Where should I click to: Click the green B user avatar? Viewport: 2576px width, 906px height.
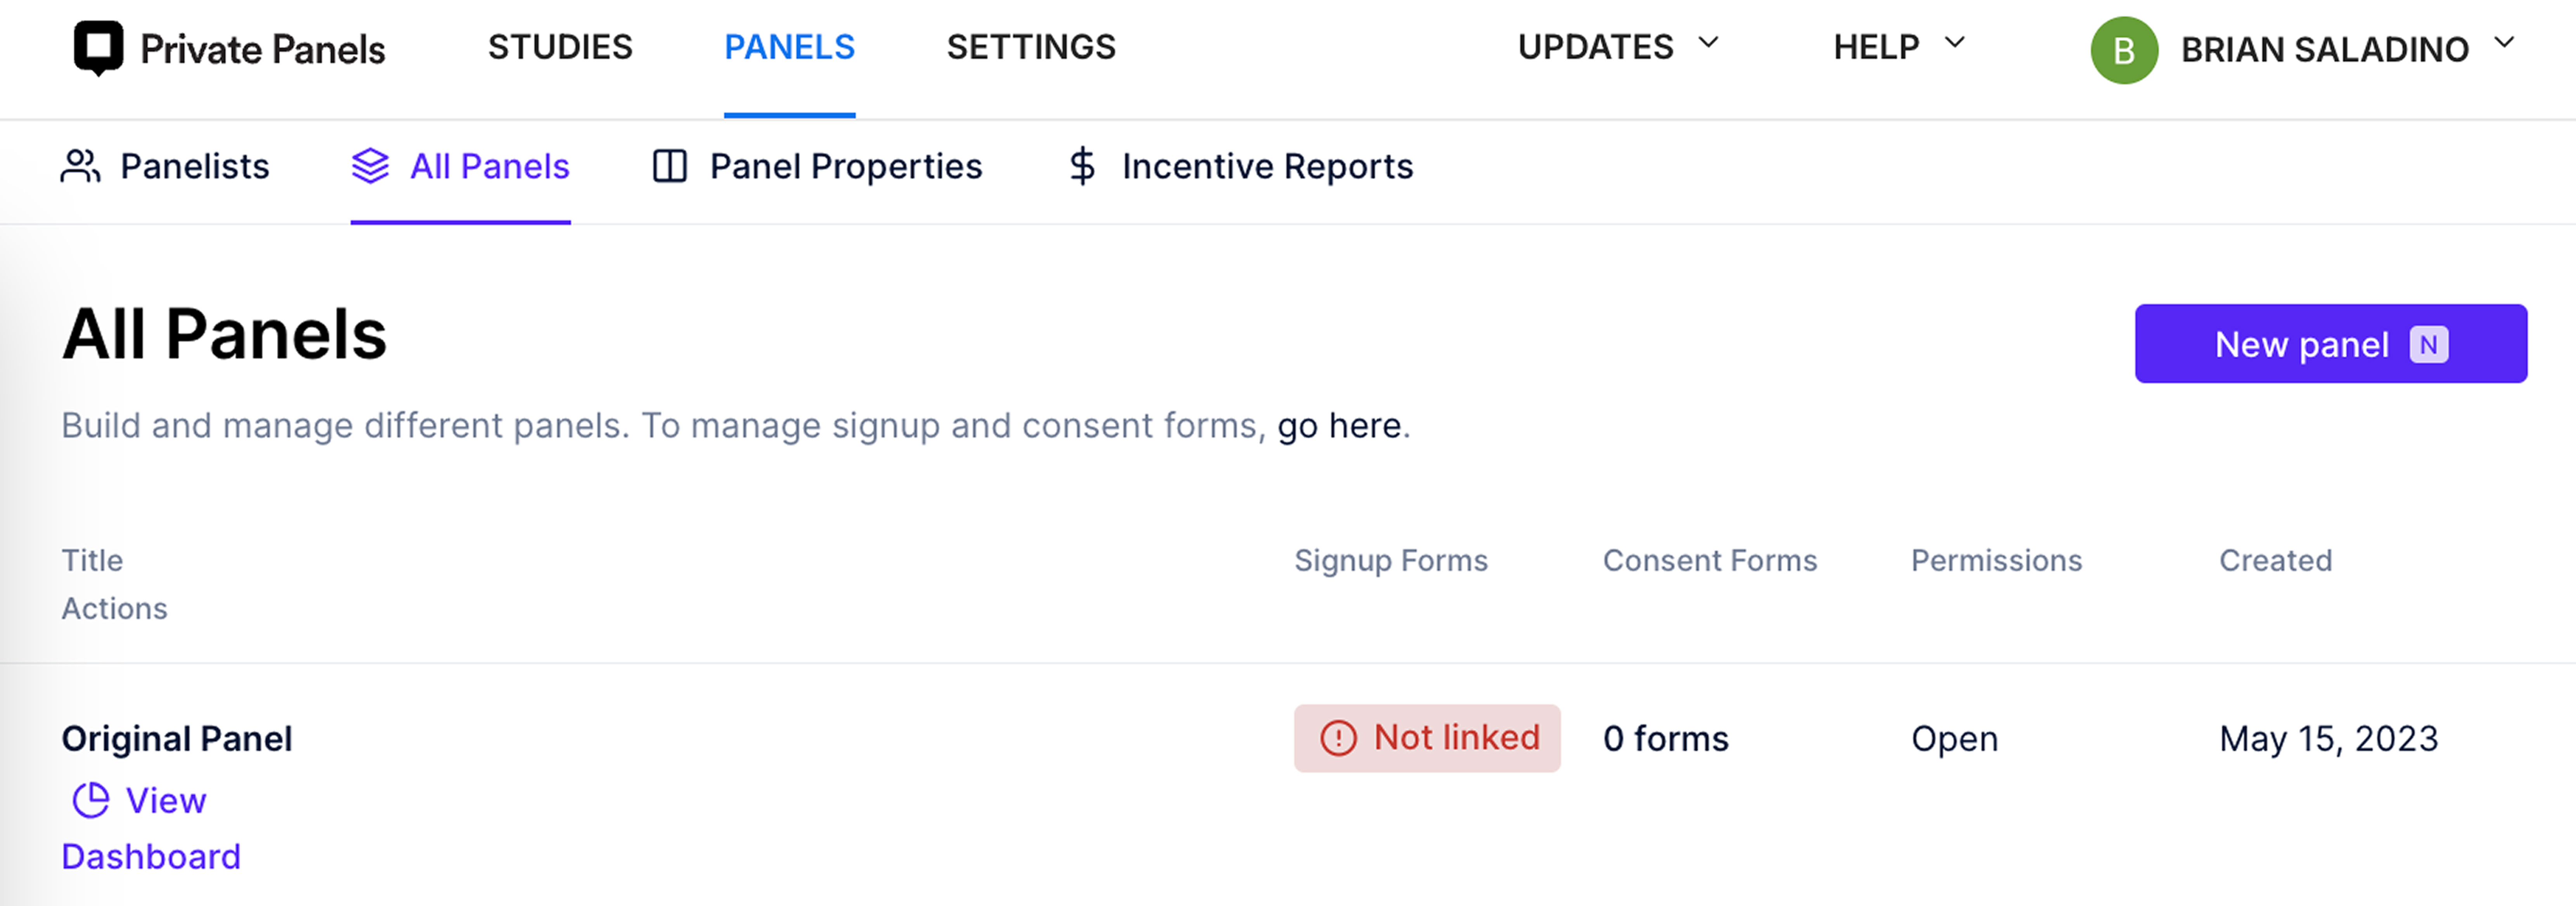click(x=2124, y=50)
